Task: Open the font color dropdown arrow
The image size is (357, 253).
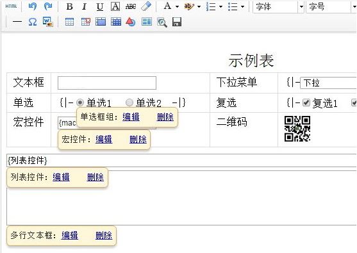Action: pyautogui.click(x=177, y=7)
